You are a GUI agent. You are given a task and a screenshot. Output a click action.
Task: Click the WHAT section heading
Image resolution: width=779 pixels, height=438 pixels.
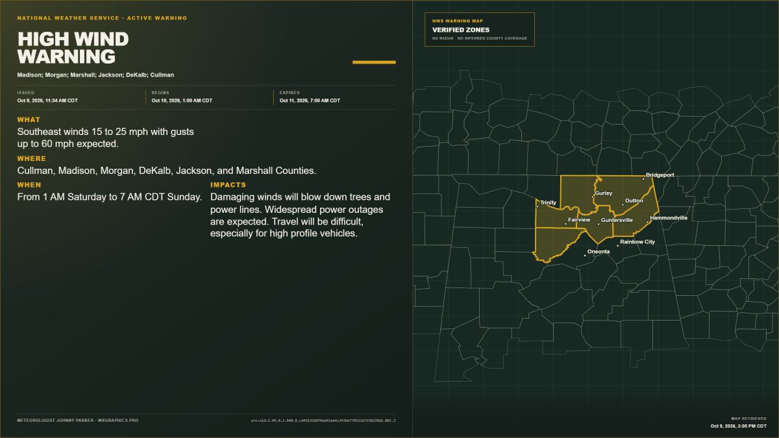coord(29,119)
